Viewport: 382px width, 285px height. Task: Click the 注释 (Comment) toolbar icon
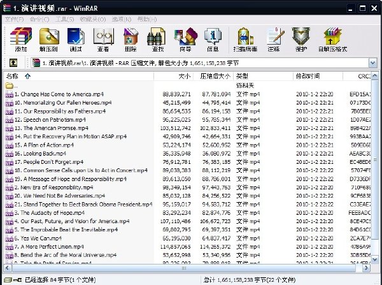coord(275,36)
